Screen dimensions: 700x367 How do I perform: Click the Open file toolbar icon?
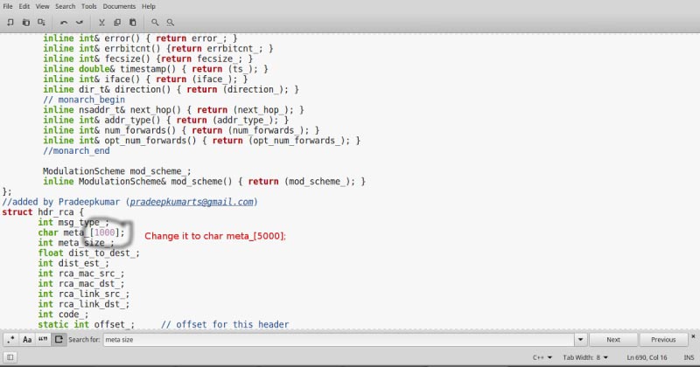26,22
